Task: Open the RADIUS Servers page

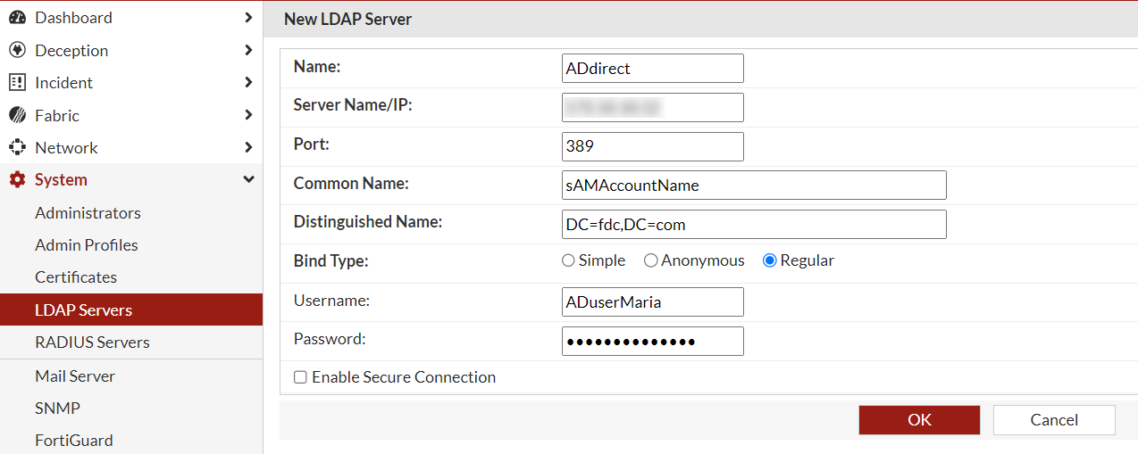Action: click(92, 343)
